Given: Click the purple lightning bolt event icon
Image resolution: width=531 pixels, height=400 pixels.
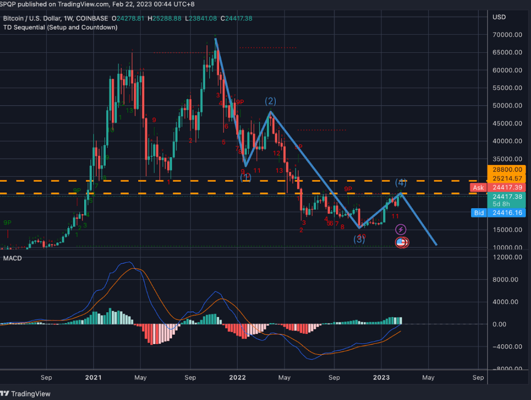Looking at the screenshot, I should tap(400, 230).
